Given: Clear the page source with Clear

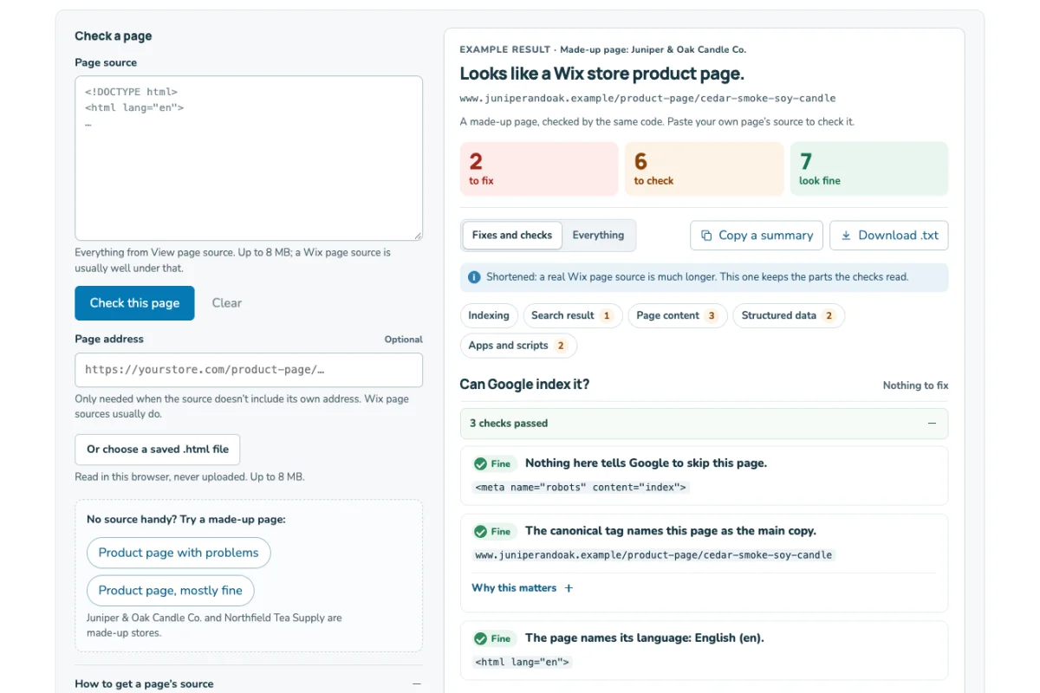Looking at the screenshot, I should (227, 303).
